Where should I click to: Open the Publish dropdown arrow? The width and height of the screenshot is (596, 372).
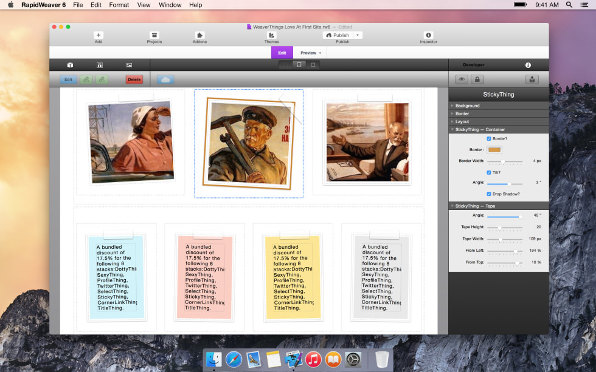click(x=358, y=35)
